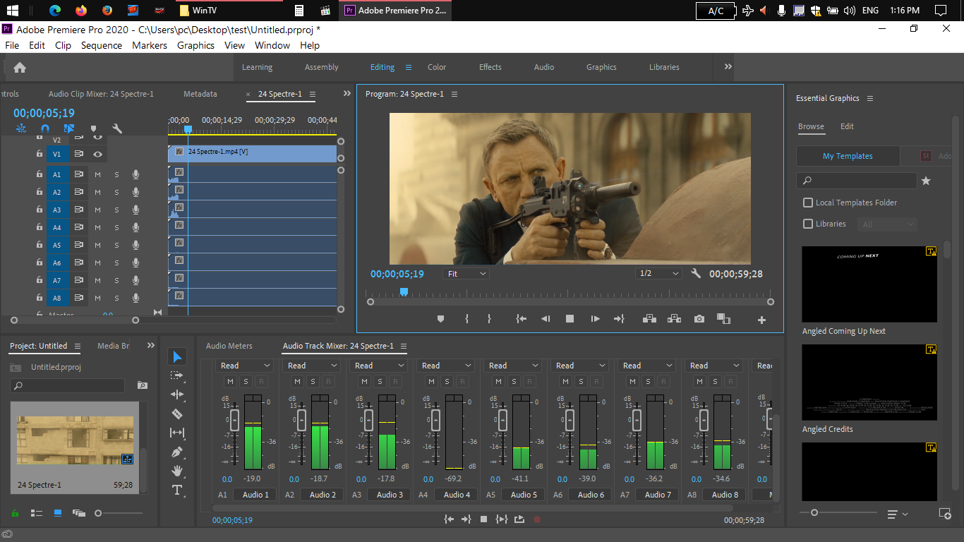Image resolution: width=964 pixels, height=542 pixels.
Task: Mute track A1 in timeline
Action: click(x=97, y=174)
